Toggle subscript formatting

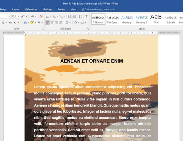[x=15, y=23]
